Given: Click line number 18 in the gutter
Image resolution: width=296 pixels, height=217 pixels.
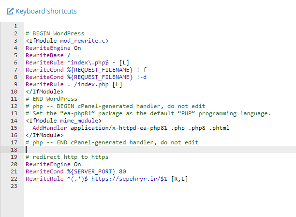Looking at the screenshot, I should coord(14,150).
